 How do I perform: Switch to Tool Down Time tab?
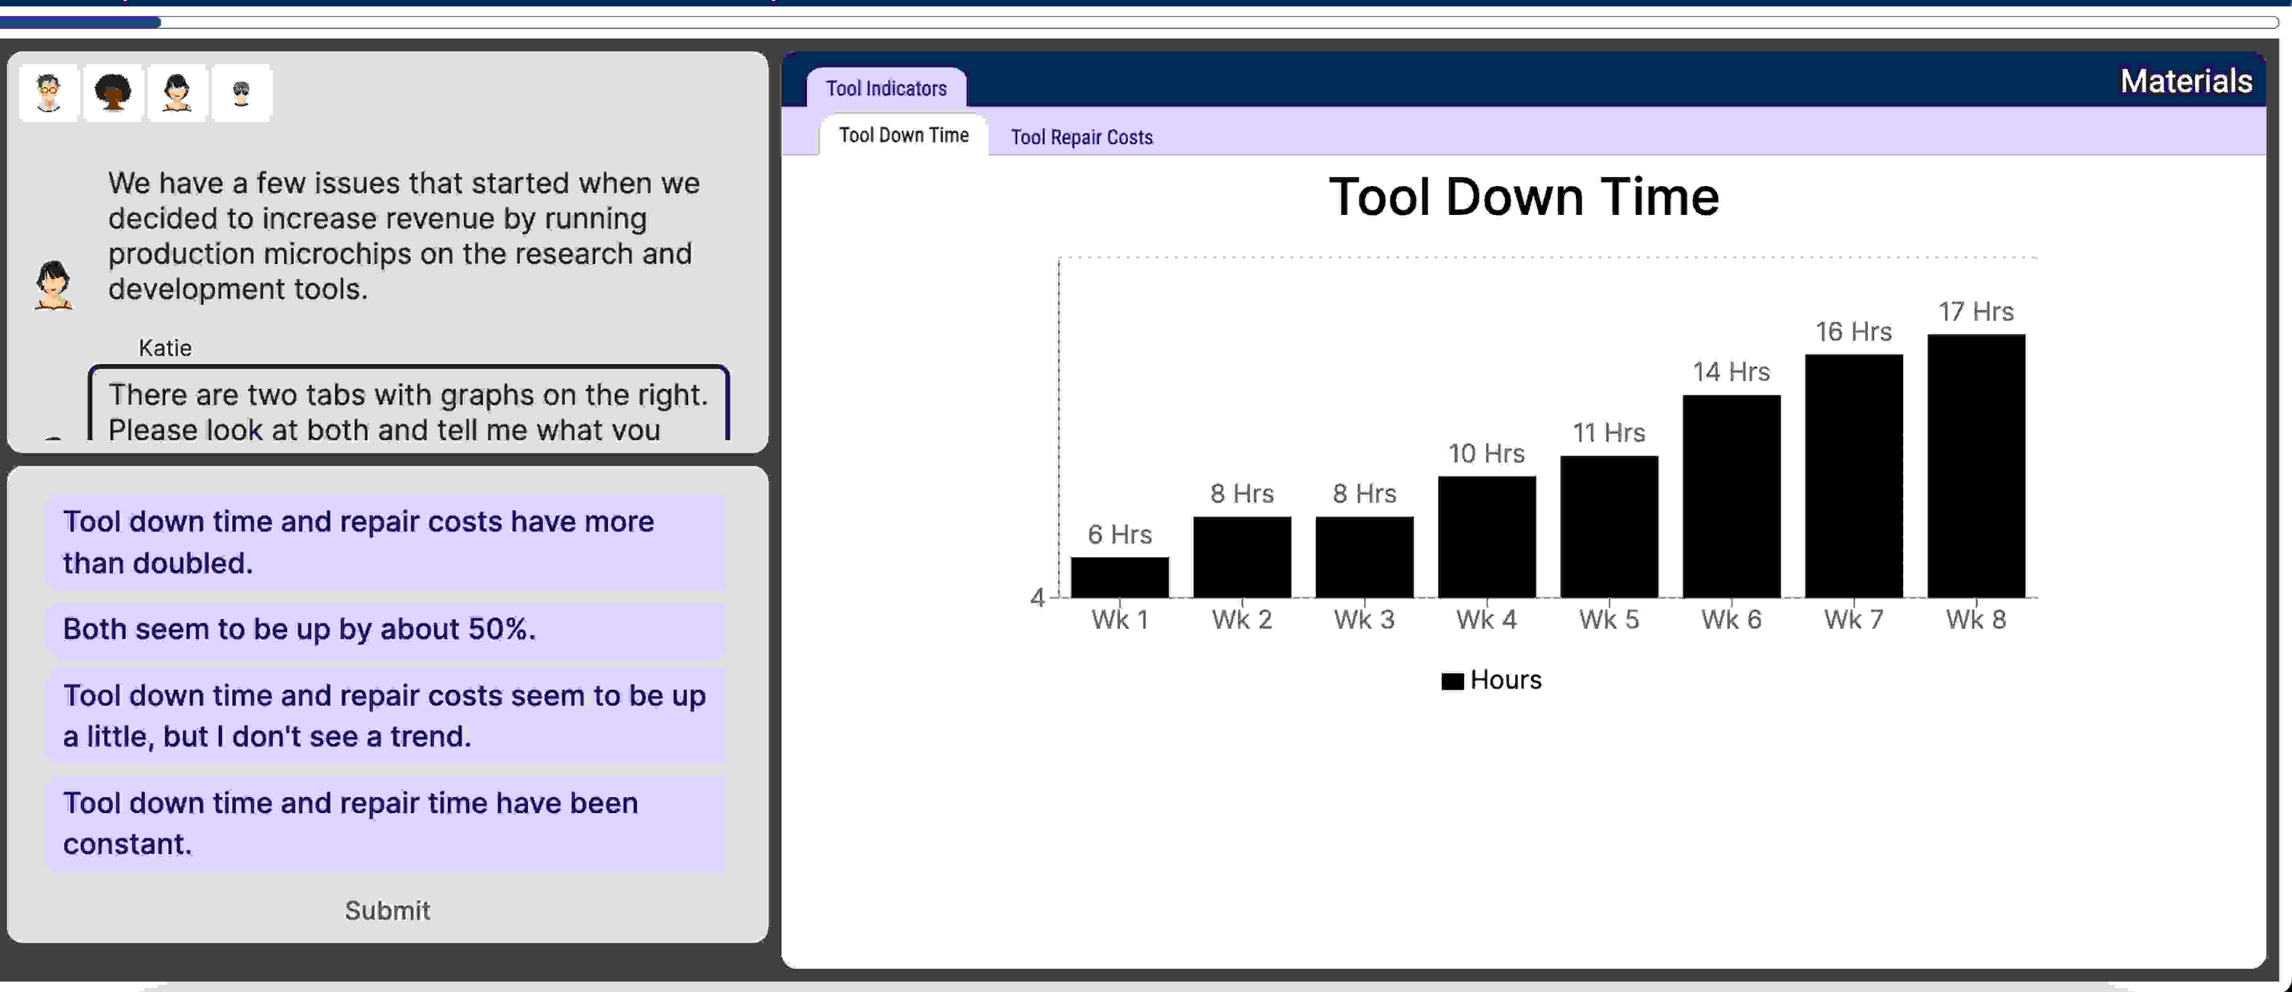pos(903,135)
